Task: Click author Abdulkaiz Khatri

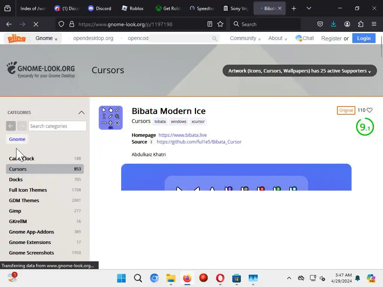Action: pos(148,154)
